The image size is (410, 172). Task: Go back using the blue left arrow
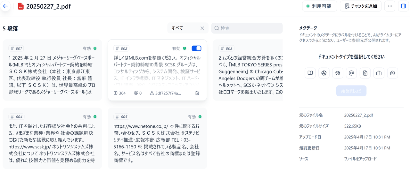(x=5, y=6)
